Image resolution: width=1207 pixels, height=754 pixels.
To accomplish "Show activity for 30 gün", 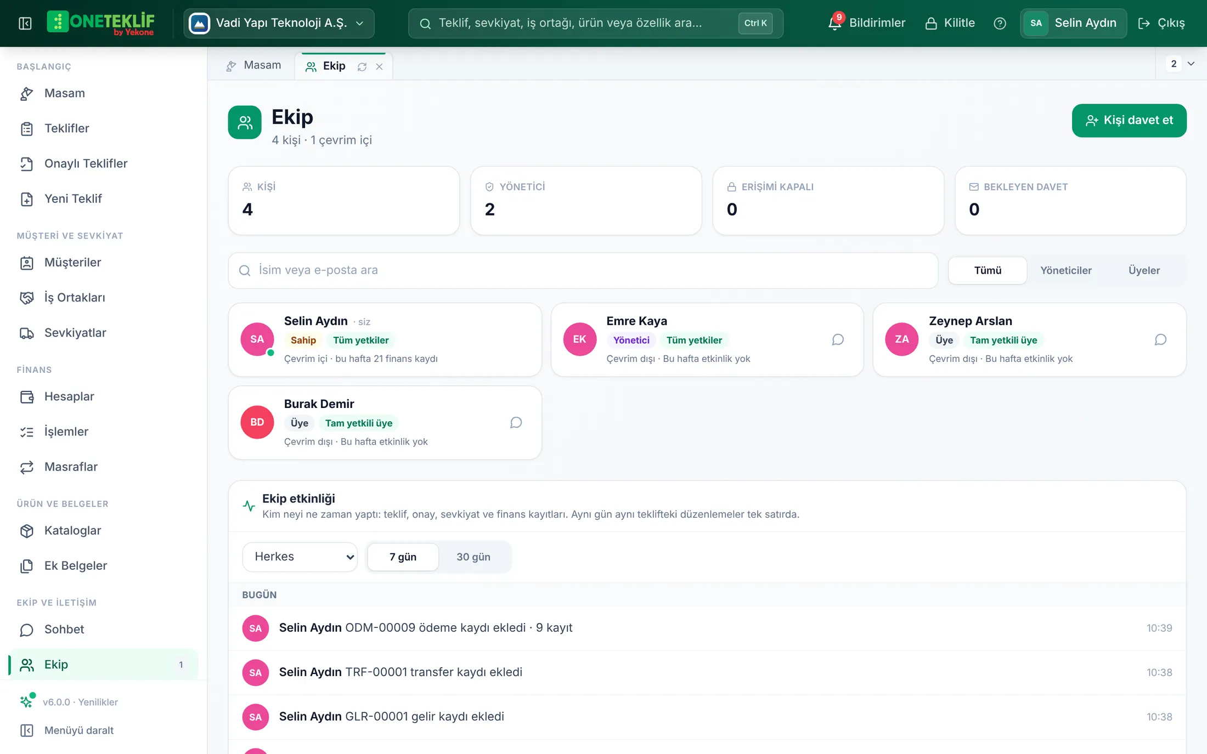I will [473, 557].
